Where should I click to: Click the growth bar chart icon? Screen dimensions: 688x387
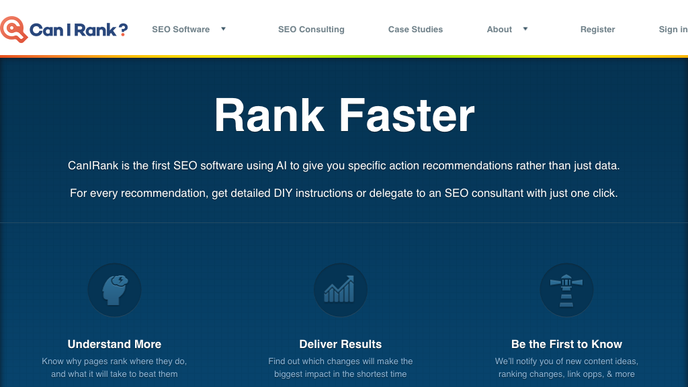340,290
